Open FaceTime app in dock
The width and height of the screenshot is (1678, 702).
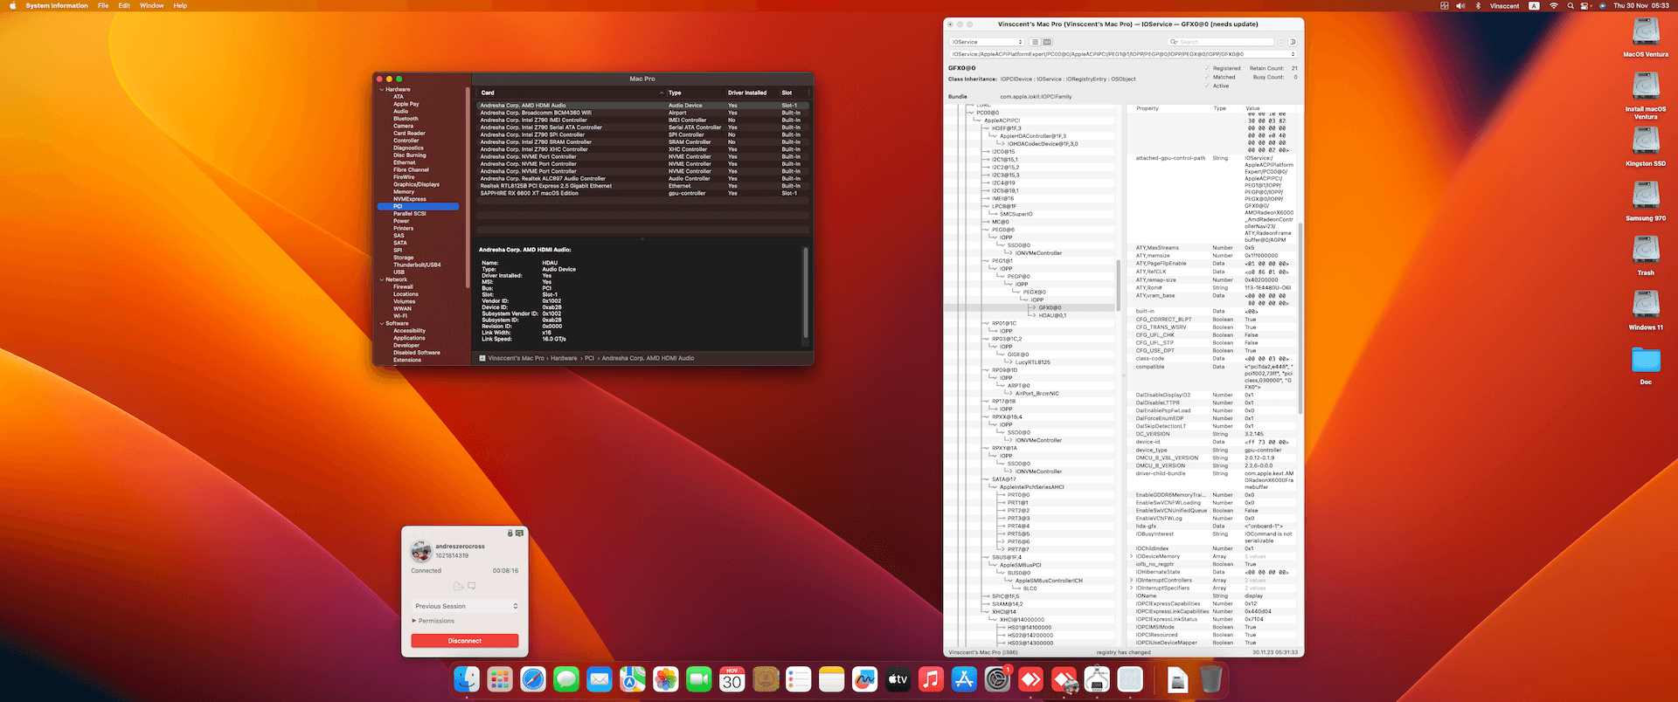pos(699,679)
